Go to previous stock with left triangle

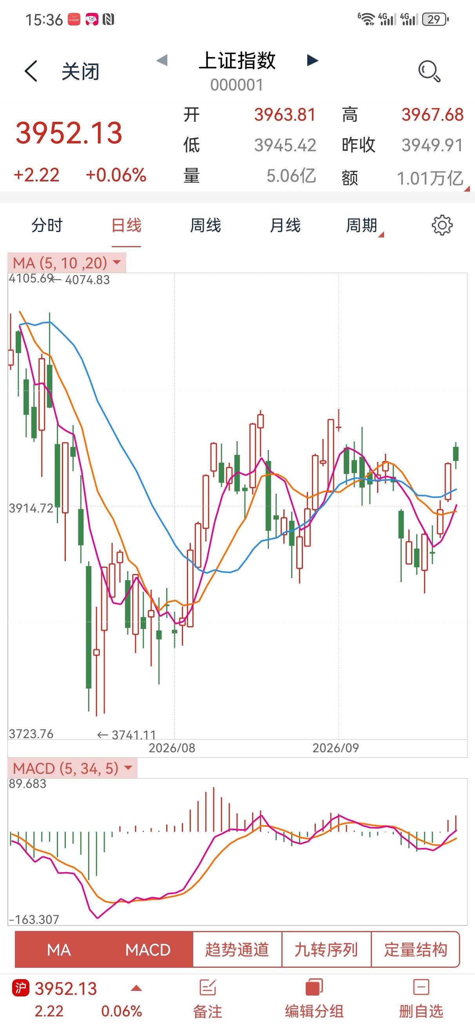tap(161, 60)
